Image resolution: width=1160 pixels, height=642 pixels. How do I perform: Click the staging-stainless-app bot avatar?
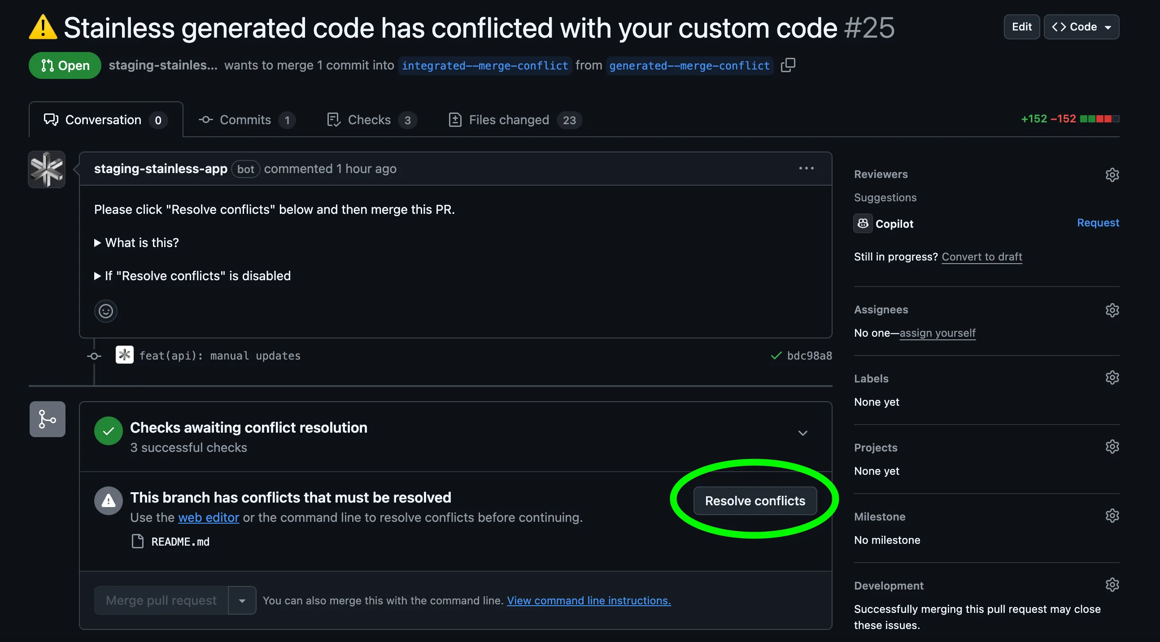click(46, 169)
